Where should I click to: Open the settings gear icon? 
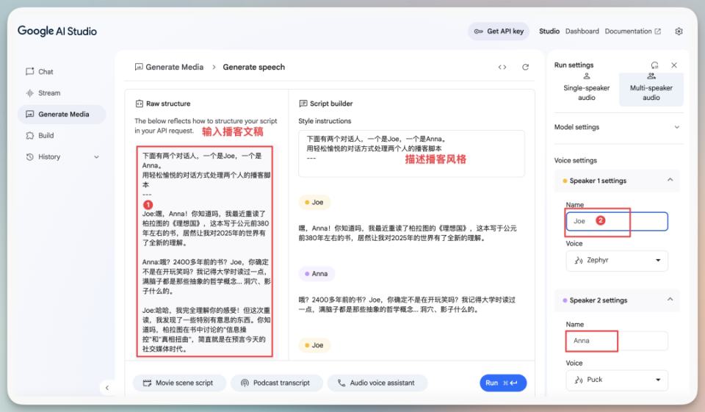679,32
